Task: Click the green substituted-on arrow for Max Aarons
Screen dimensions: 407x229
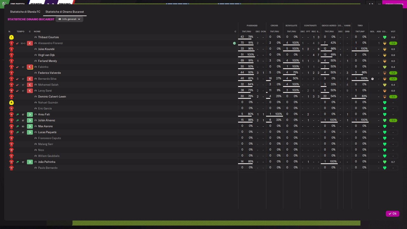Action: click(30, 126)
